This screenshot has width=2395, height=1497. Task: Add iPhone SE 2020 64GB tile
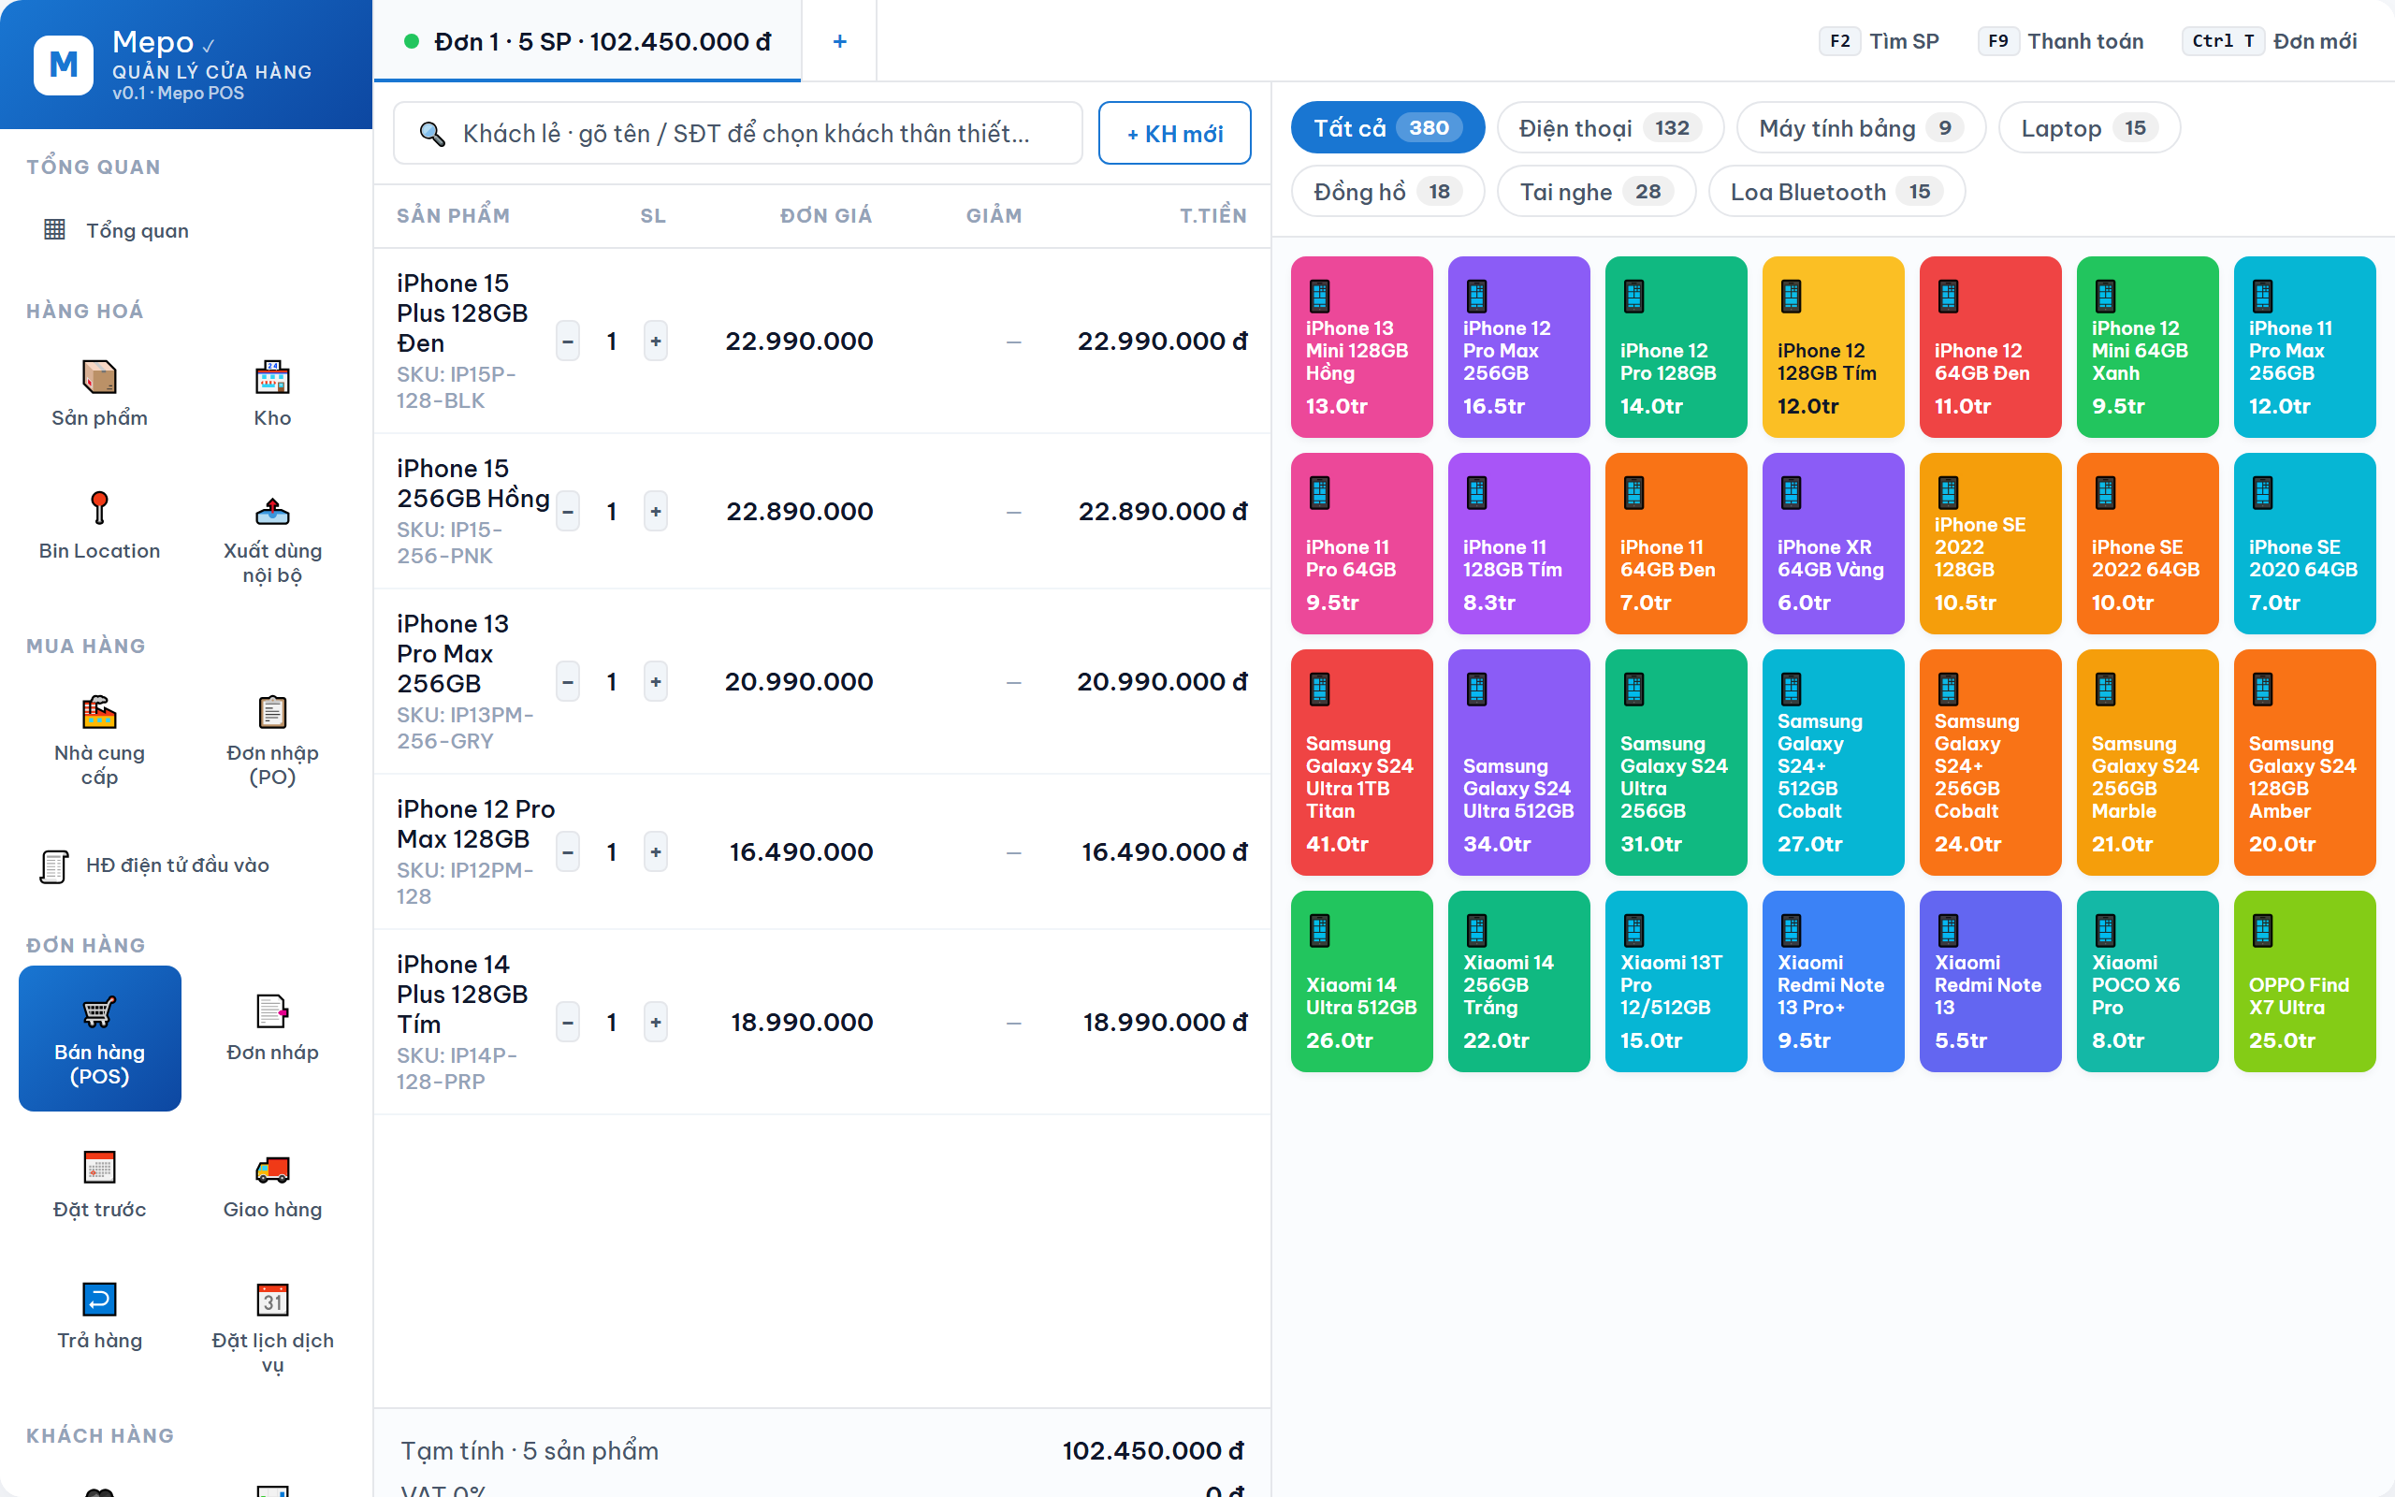click(x=2305, y=544)
